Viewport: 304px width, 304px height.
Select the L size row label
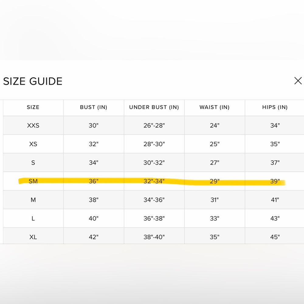(x=33, y=219)
